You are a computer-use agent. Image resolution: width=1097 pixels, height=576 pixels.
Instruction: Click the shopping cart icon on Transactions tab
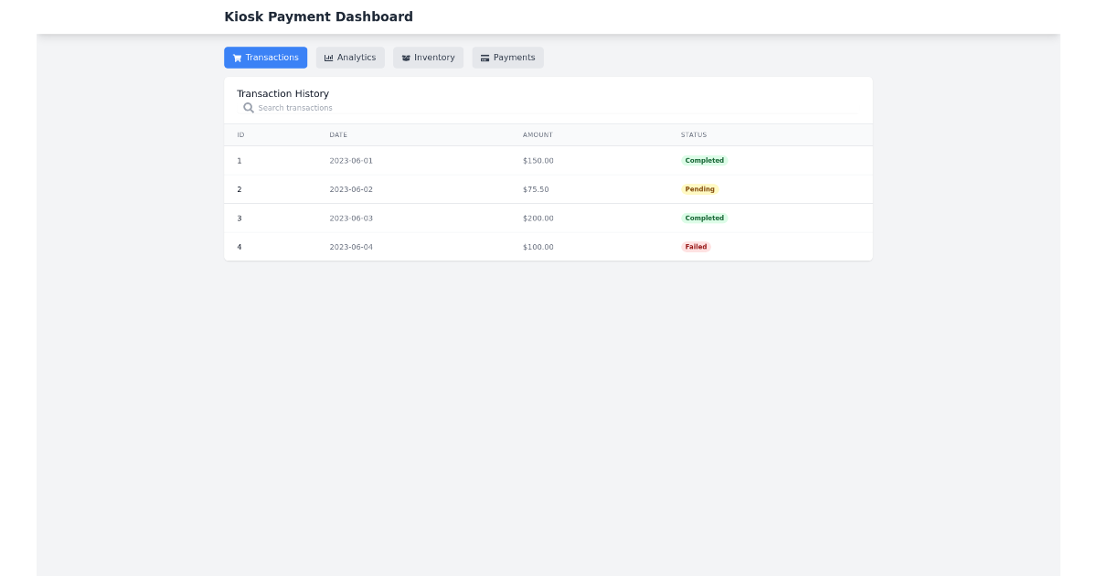tap(236, 57)
